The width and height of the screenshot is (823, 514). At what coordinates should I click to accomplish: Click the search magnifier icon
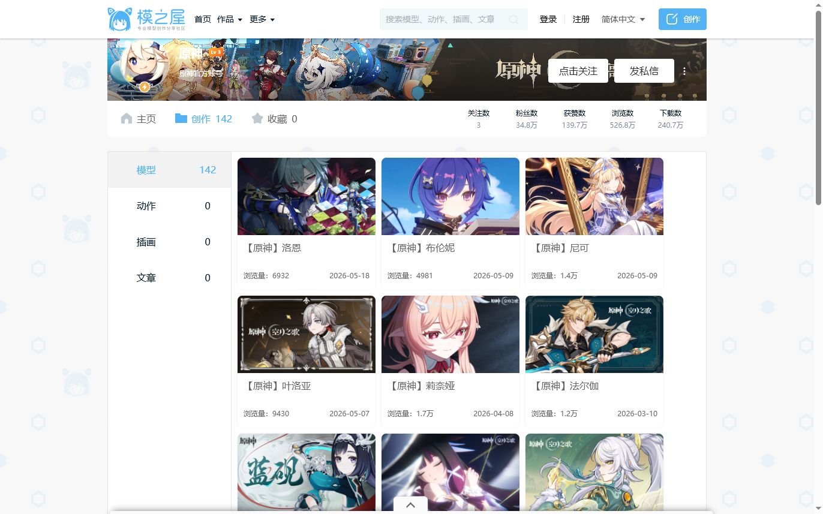[x=513, y=19]
